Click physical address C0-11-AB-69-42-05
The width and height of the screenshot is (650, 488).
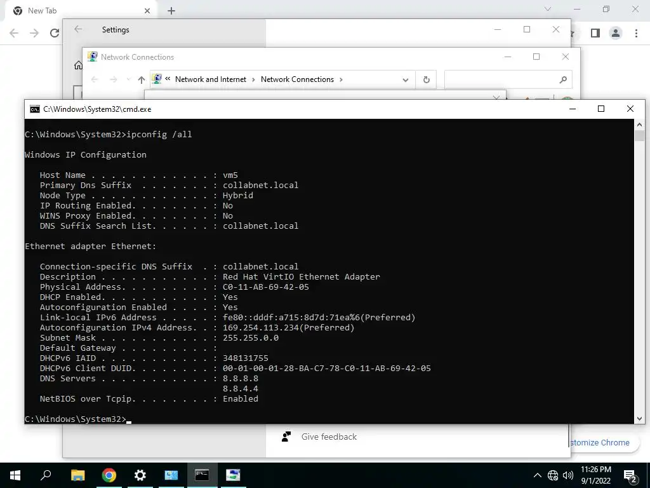266,287
